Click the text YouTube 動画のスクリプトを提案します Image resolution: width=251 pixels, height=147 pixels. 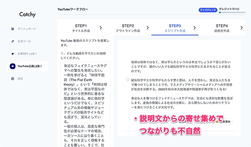click(85, 43)
